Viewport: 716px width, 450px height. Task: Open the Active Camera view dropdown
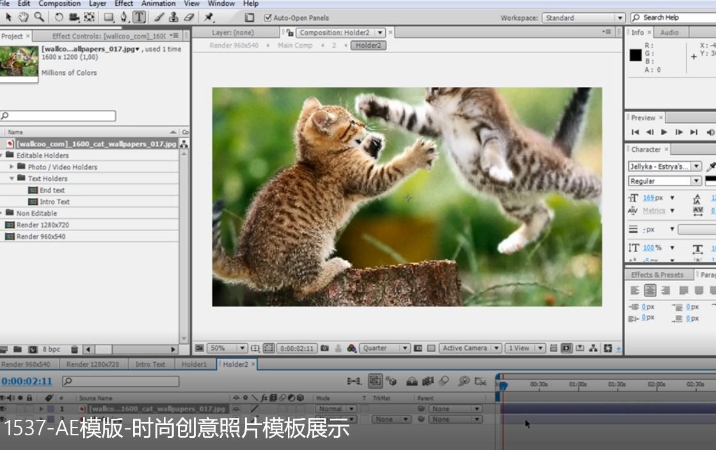pos(471,348)
